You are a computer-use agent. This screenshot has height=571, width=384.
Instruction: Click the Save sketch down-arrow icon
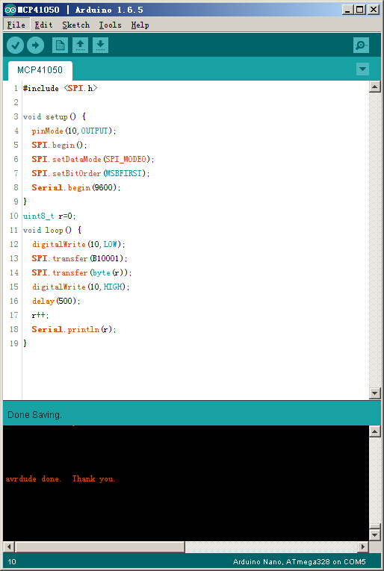point(100,46)
